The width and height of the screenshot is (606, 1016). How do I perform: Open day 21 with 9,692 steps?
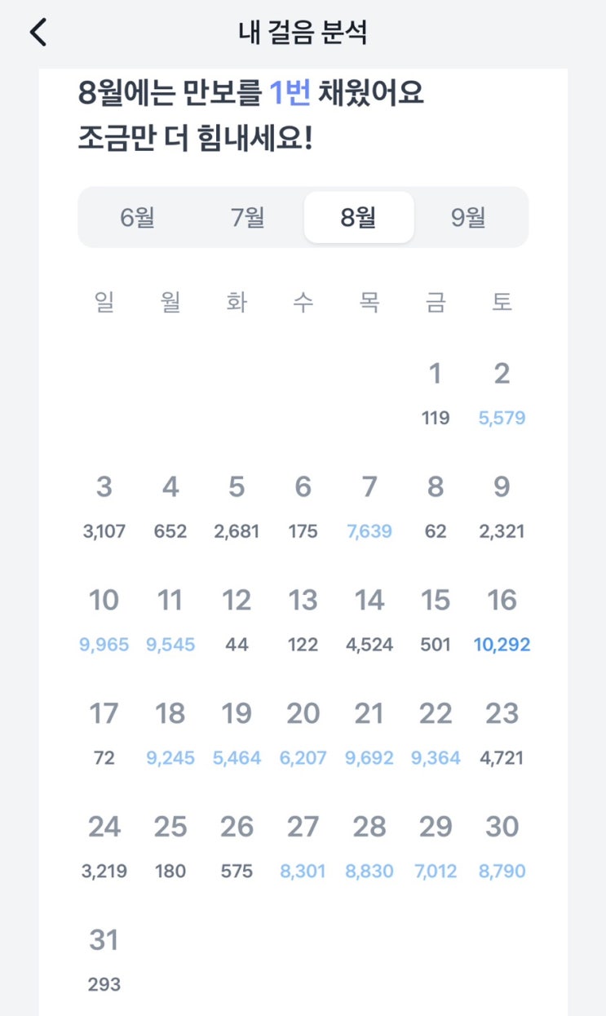click(369, 734)
